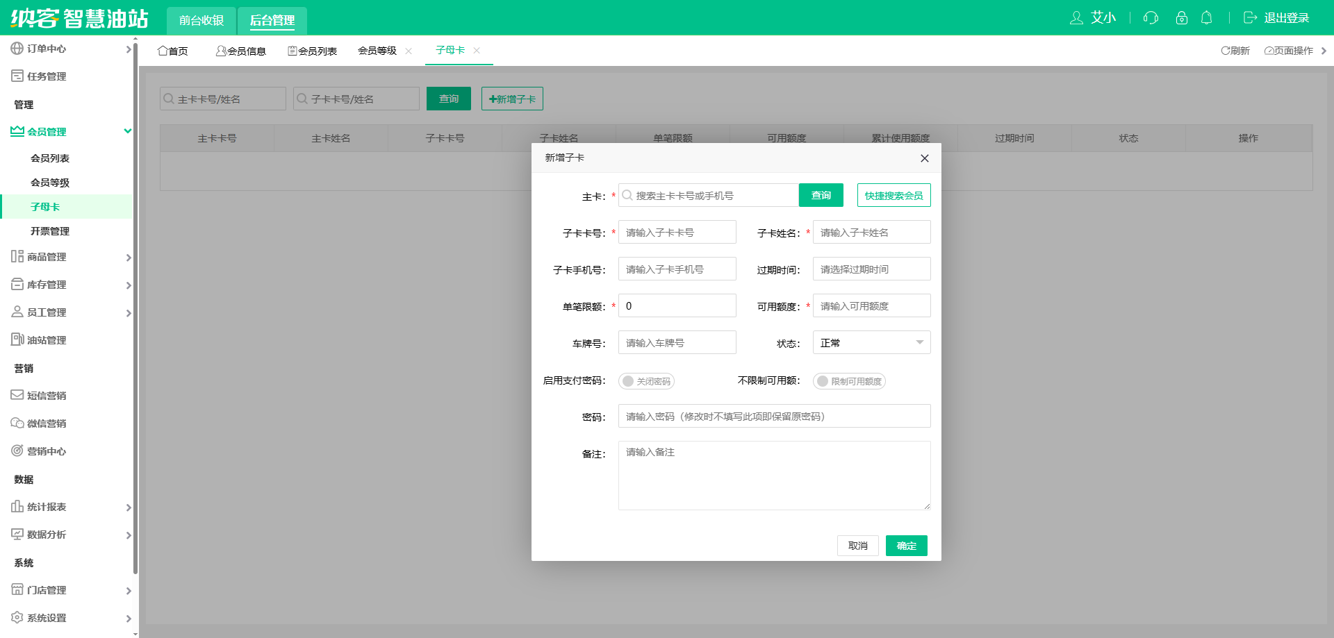Click the 统计报表 chart icon
Image resolution: width=1334 pixels, height=638 pixels.
(17, 506)
